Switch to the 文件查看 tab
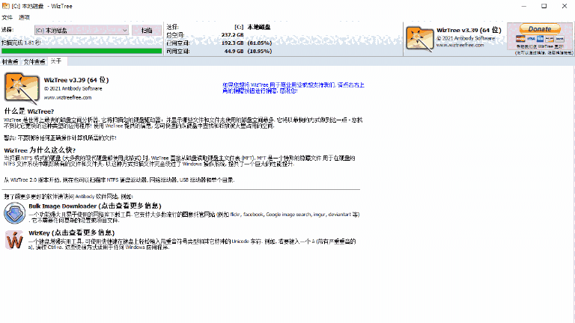The height and width of the screenshot is (323, 575). 34,61
